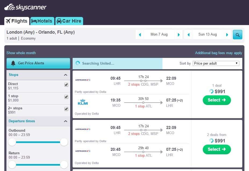249x171 pixels.
Task: Click the Air France logo on second 09:45 flight
Action: (83, 129)
